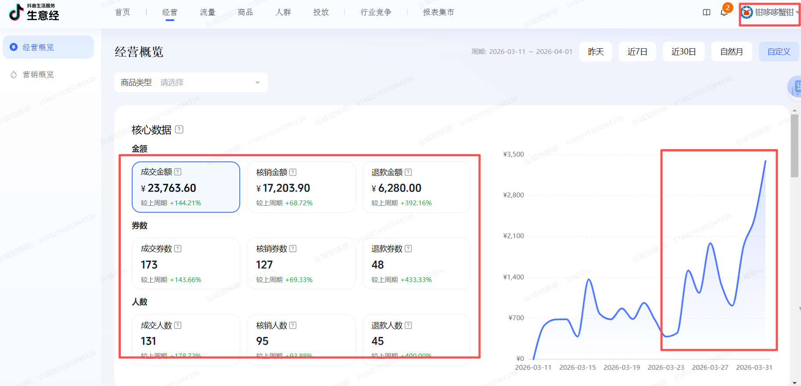Choose the 近7日 period button
Image resolution: width=801 pixels, height=386 pixels.
(637, 52)
